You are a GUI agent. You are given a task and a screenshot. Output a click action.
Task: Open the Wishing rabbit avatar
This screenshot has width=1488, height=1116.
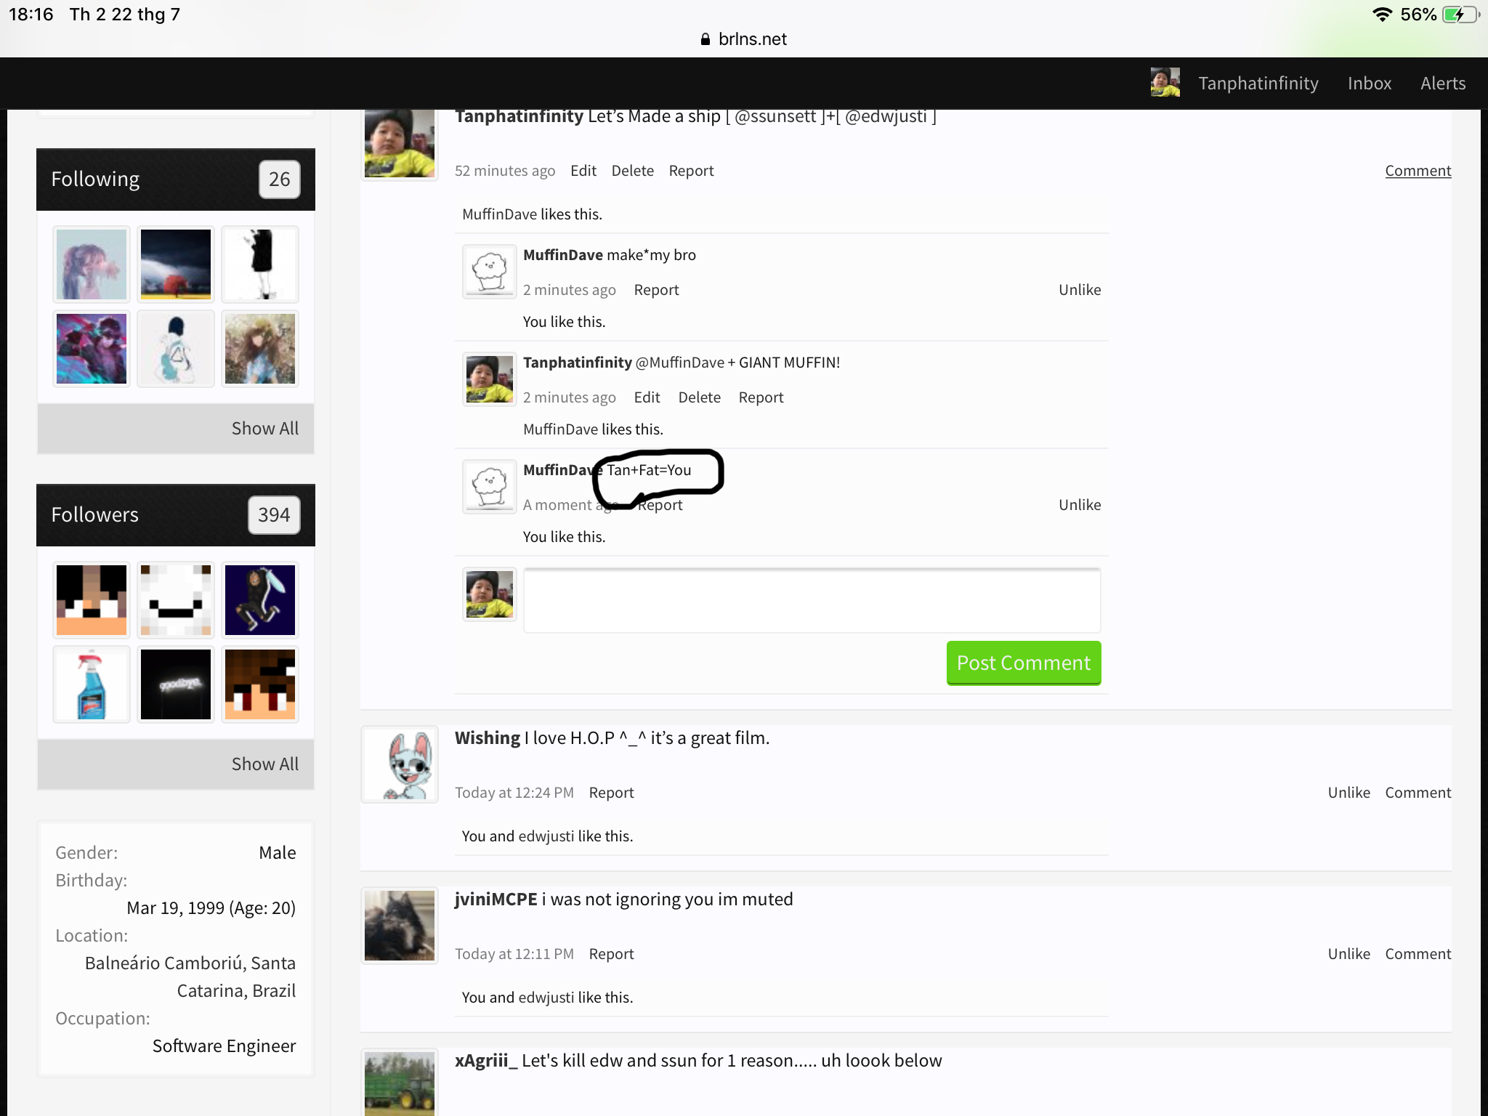[x=400, y=764]
